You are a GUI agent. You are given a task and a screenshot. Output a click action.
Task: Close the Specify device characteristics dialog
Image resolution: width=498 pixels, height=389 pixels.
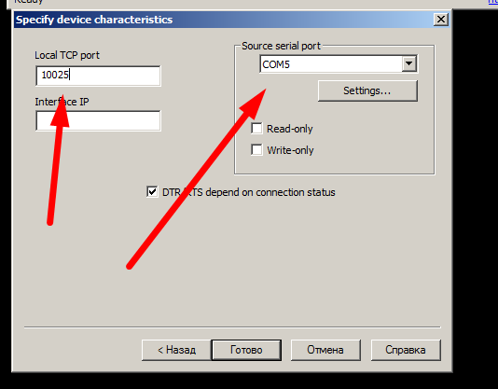[441, 20]
